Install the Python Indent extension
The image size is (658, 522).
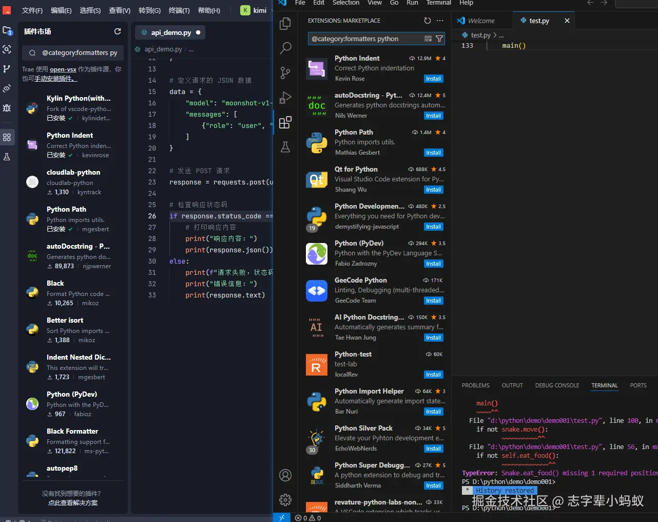coord(433,79)
